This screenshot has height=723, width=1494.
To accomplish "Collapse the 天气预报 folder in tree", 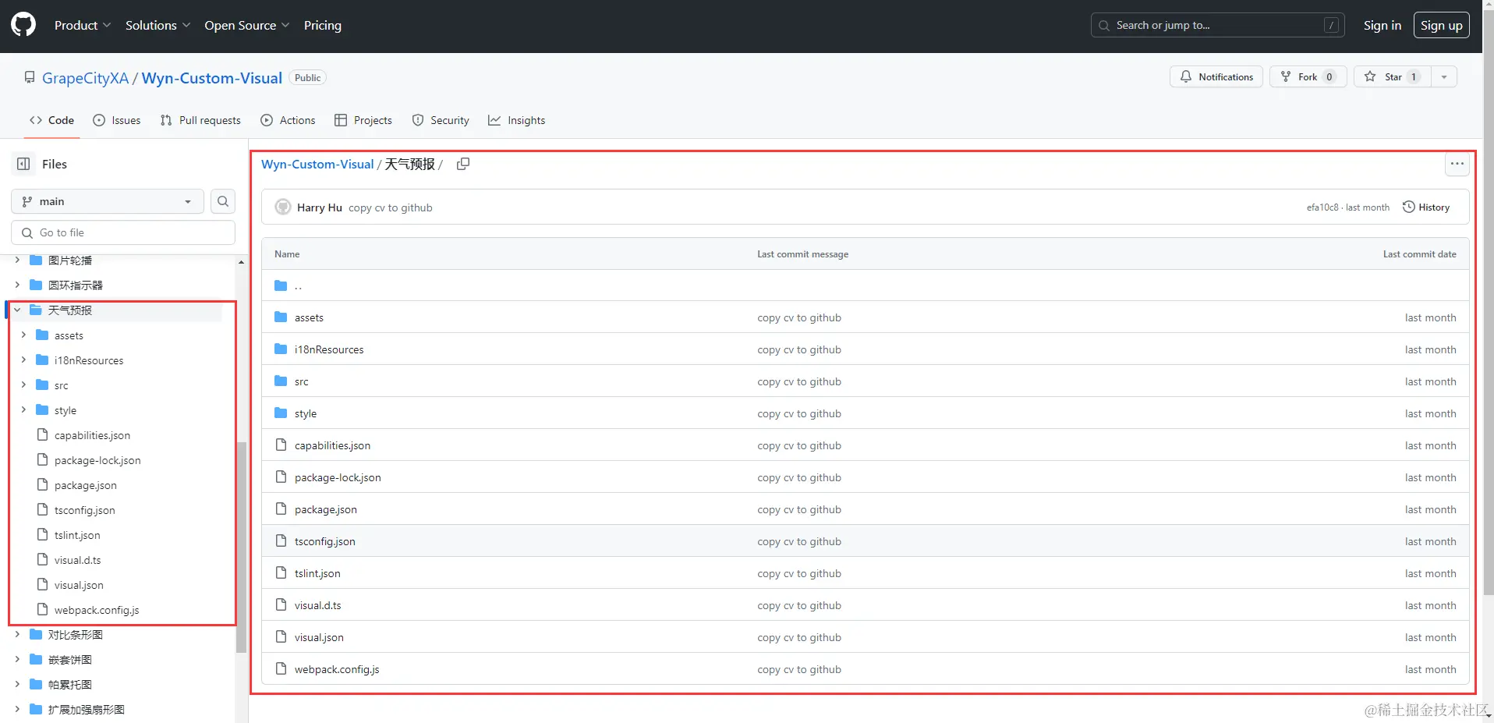I will (x=17, y=310).
